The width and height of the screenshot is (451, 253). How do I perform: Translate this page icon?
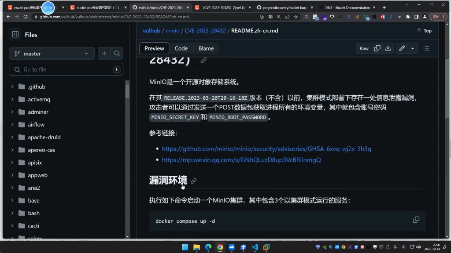[270, 17]
